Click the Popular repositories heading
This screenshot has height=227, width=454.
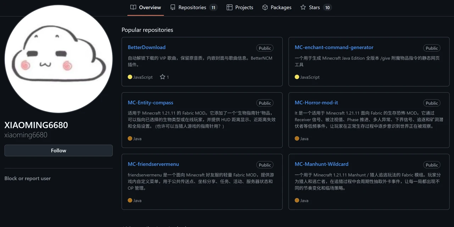click(x=147, y=30)
